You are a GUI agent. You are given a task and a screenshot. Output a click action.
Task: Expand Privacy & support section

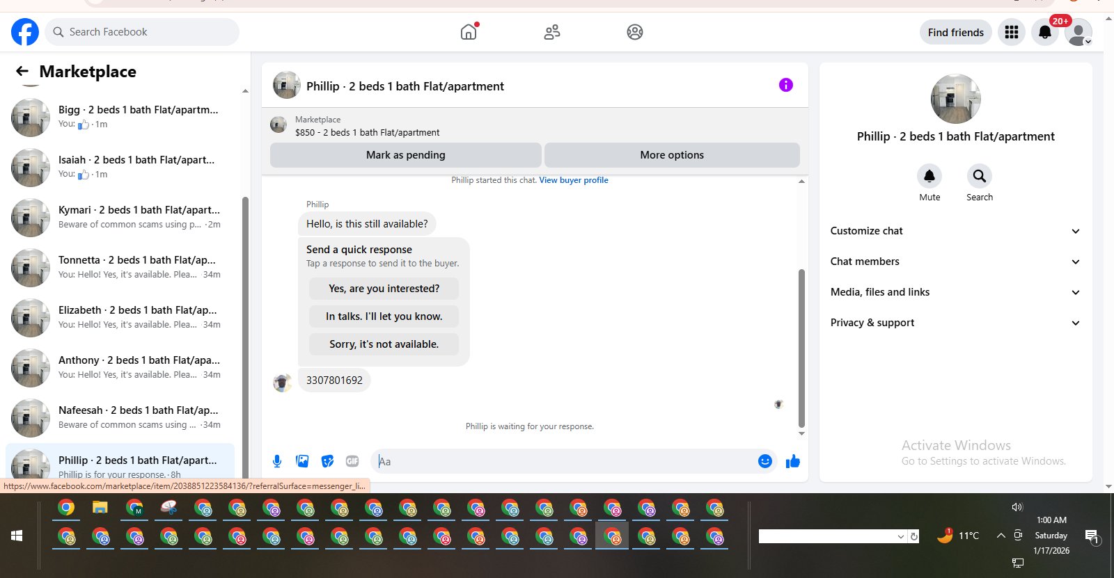(x=955, y=323)
